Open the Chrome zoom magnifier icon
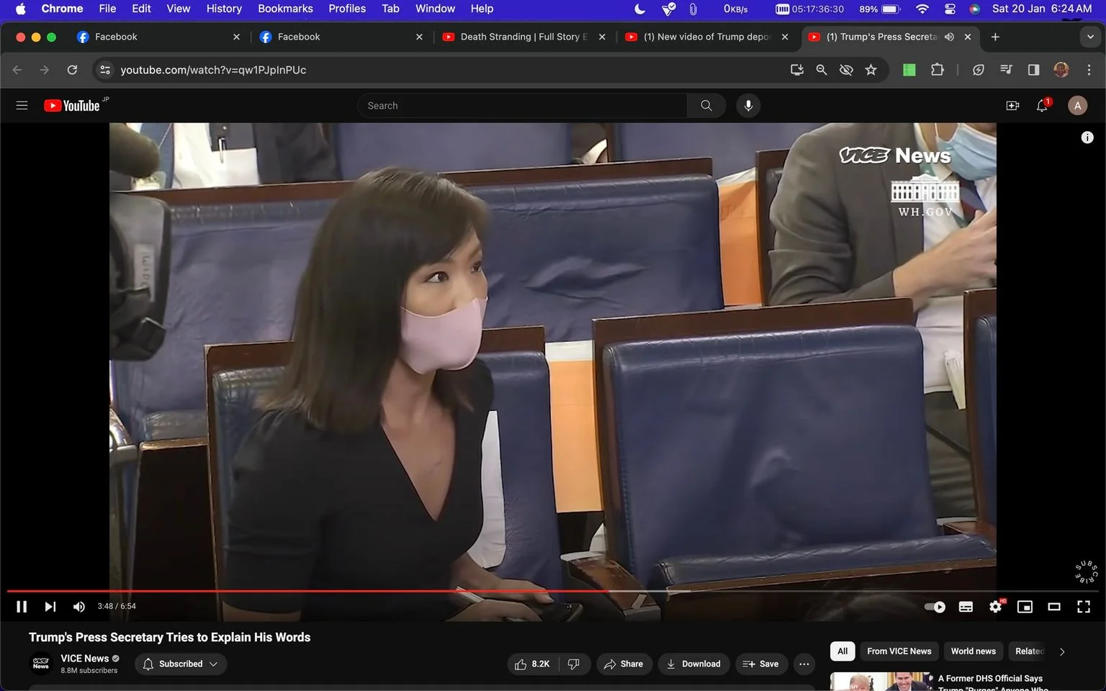 (x=822, y=70)
